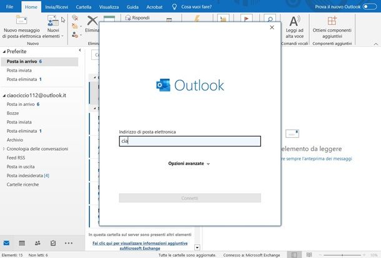This screenshot has width=381, height=258.
Task: Click the Normal view icon in status bar
Action: 294,255
